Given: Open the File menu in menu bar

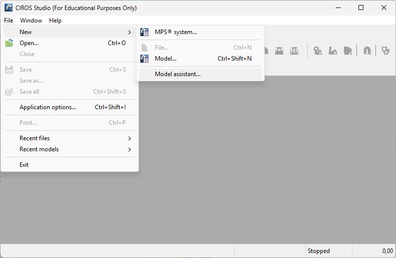Looking at the screenshot, I should pos(9,21).
